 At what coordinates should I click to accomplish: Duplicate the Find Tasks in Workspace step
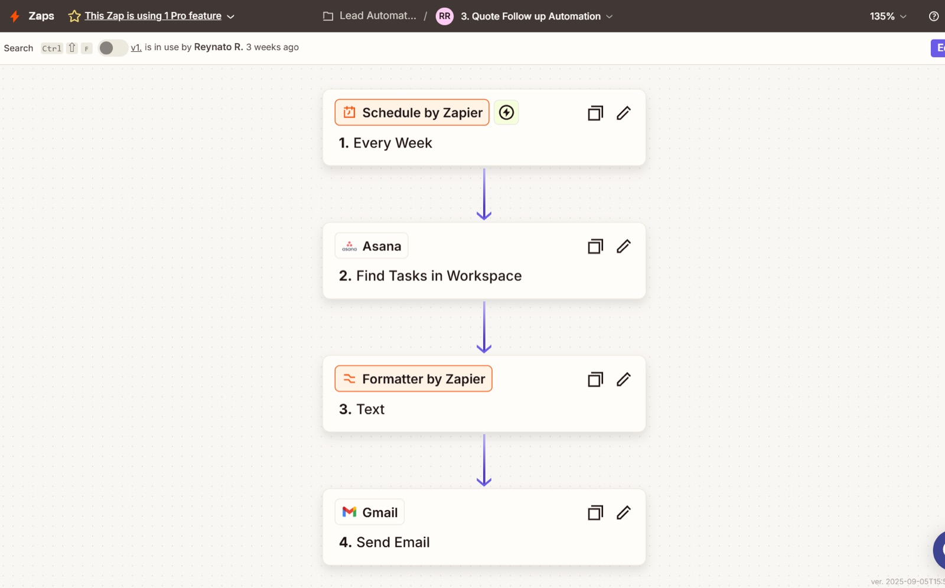pyautogui.click(x=595, y=246)
